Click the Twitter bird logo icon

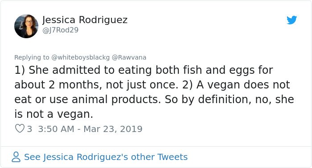tap(291, 20)
